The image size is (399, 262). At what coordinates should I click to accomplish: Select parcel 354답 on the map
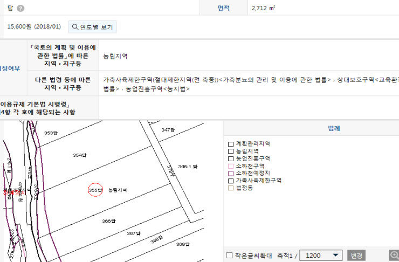80,155
